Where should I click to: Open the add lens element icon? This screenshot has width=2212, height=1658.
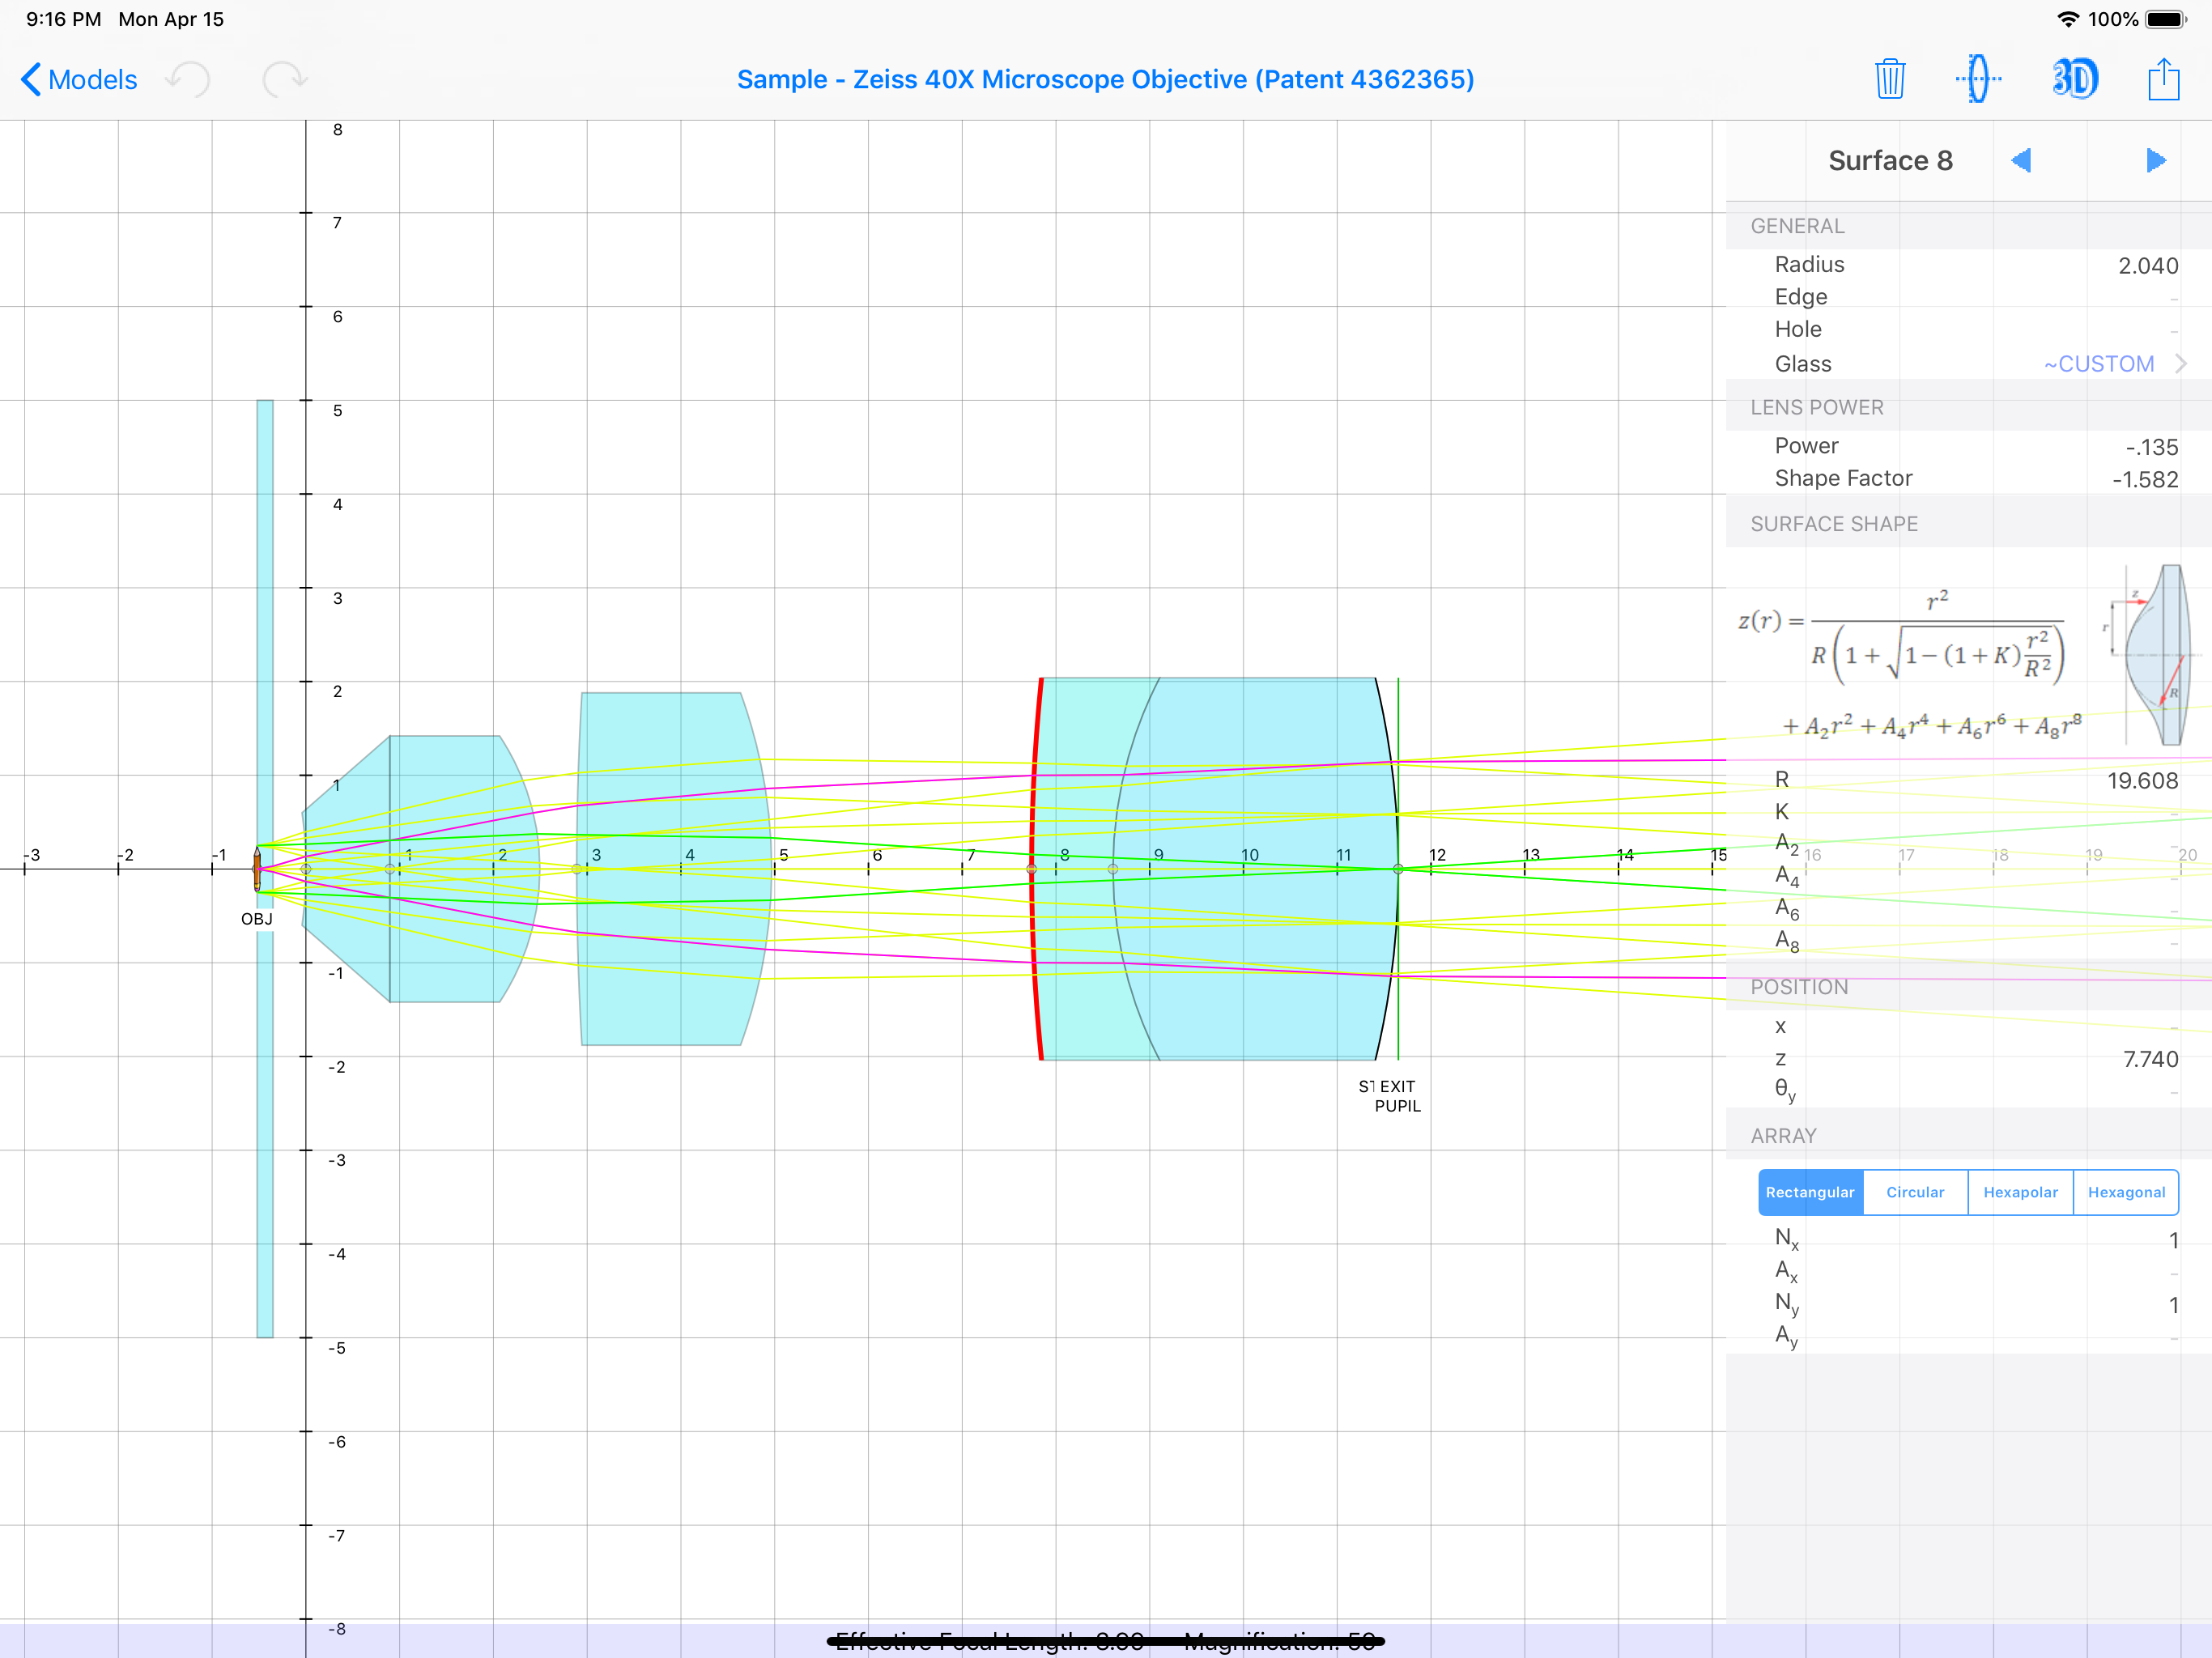1978,79
